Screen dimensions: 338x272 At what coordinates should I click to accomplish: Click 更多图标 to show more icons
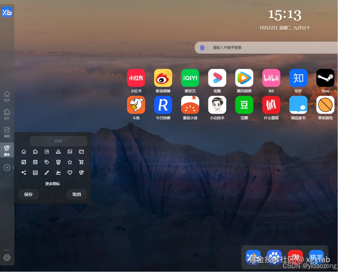52,184
